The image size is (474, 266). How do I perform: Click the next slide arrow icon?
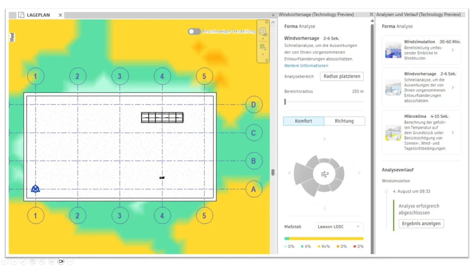pos(14,262)
